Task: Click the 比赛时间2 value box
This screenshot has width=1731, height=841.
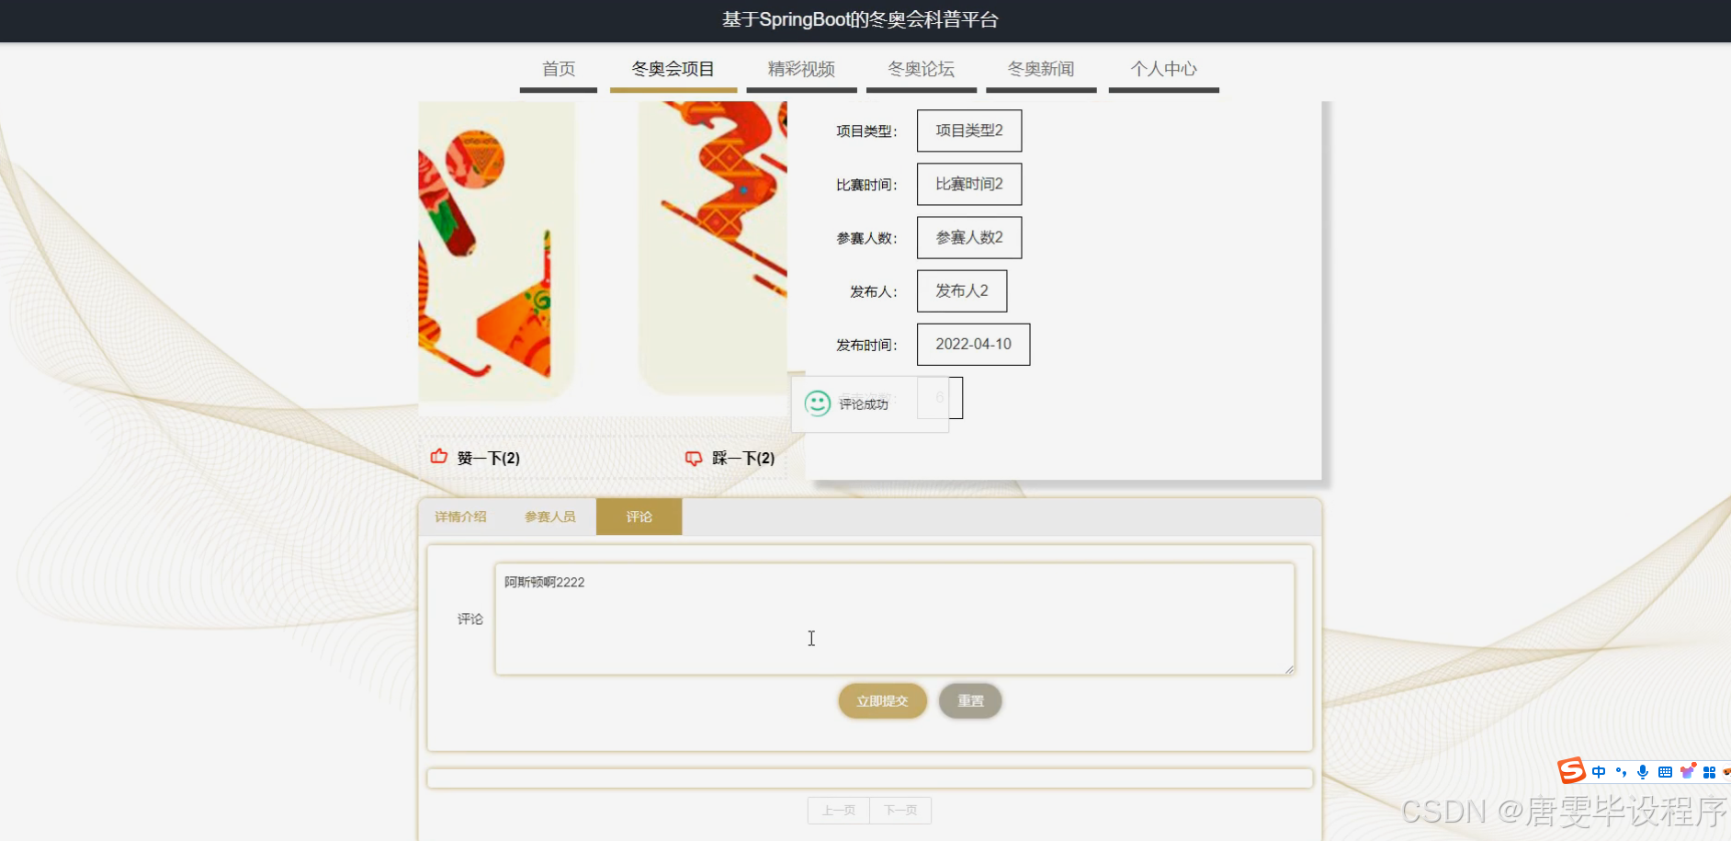Action: pos(969,184)
